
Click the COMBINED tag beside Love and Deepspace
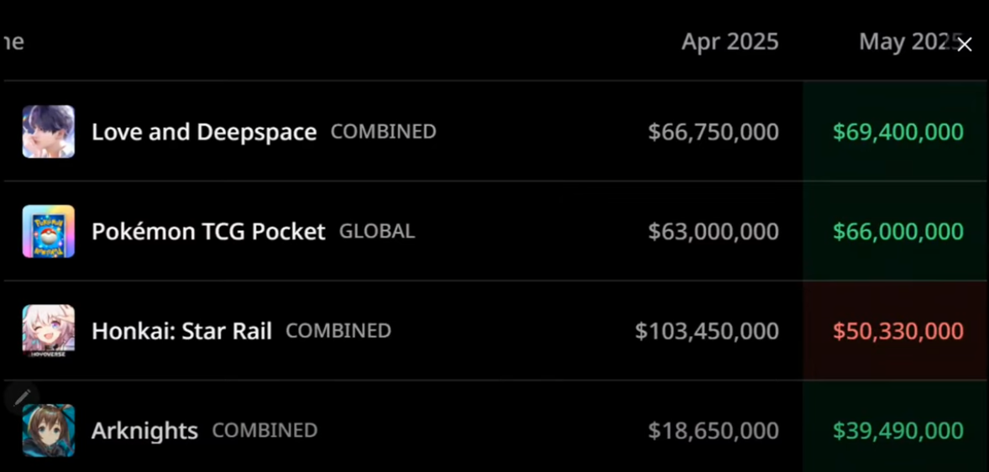pyautogui.click(x=383, y=132)
